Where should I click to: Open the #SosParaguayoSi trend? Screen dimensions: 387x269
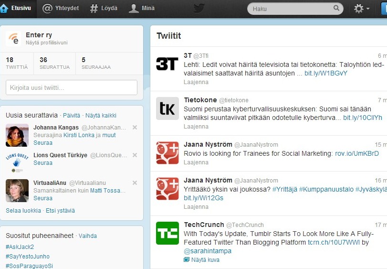coord(29,266)
